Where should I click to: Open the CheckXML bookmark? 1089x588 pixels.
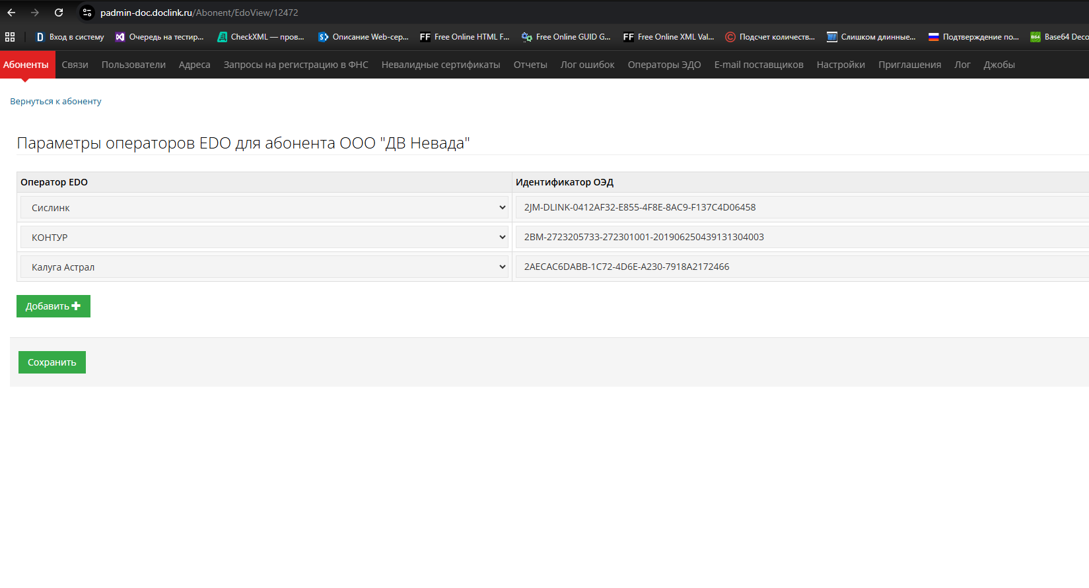261,37
